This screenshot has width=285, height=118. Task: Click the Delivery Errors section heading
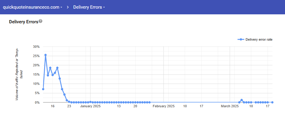[24, 22]
